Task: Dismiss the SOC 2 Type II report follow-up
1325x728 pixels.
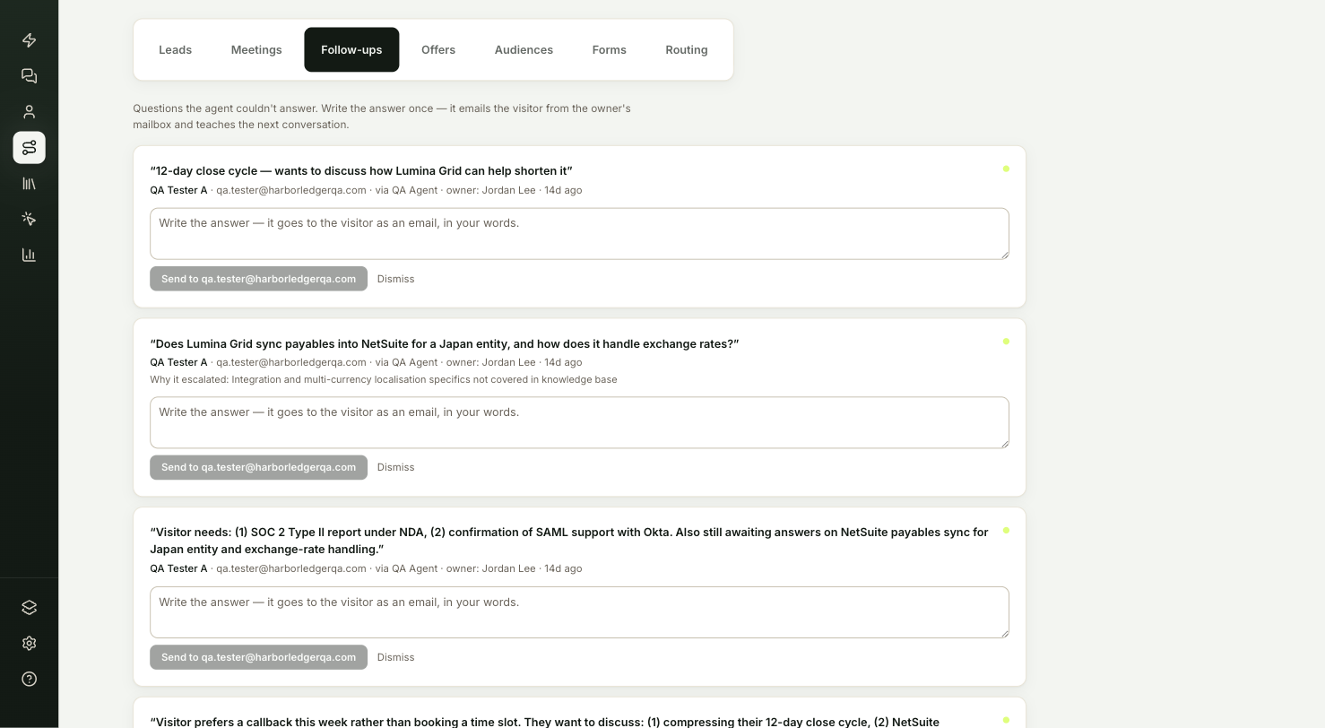Action: [x=395, y=657]
